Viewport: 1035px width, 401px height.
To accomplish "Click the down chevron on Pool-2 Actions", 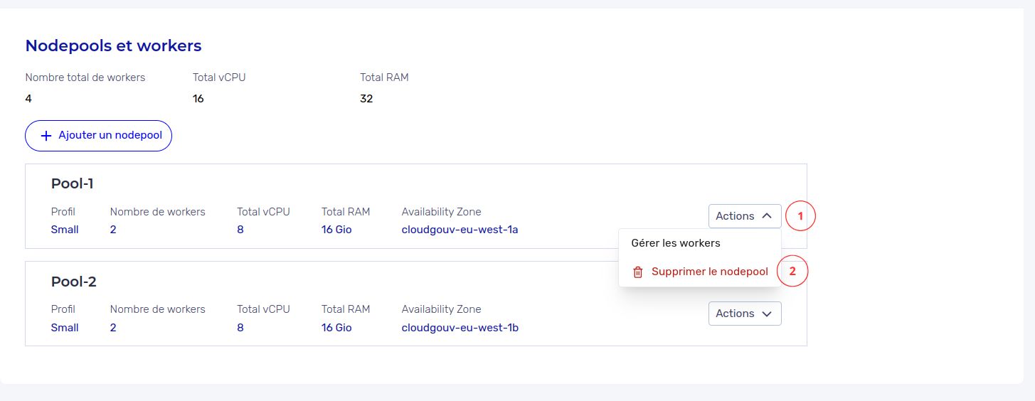I will [766, 314].
